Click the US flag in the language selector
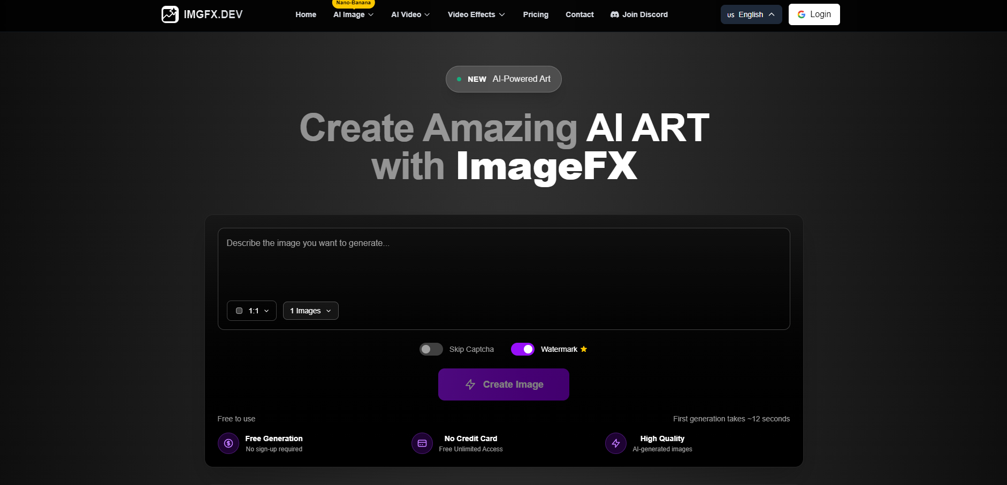Image resolution: width=1007 pixels, height=485 pixels. (x=730, y=14)
